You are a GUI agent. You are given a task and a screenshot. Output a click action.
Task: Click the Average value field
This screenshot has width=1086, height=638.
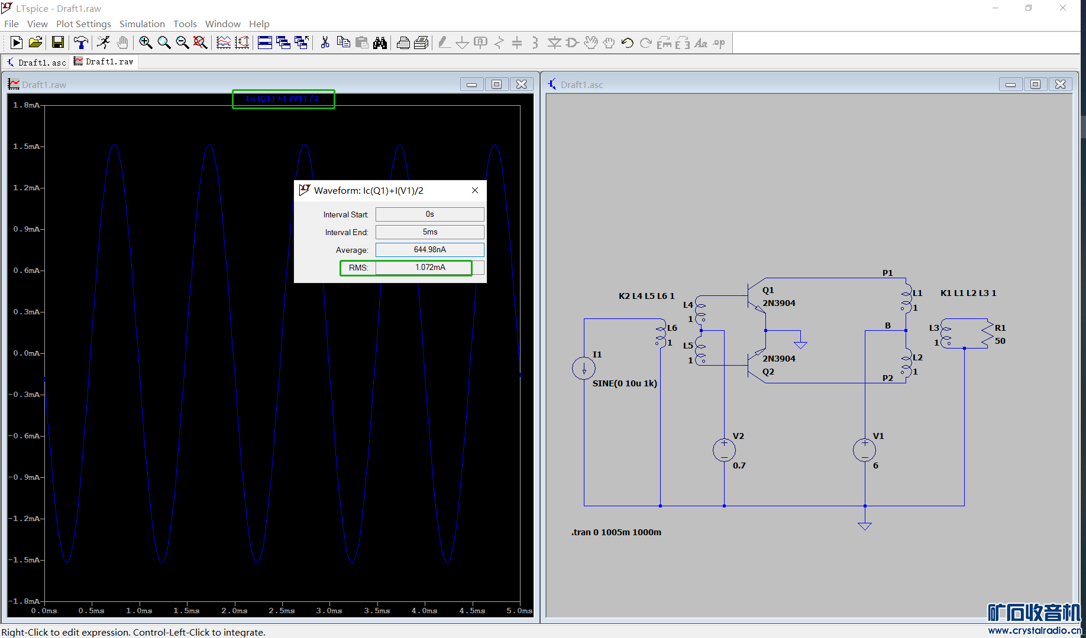(429, 250)
